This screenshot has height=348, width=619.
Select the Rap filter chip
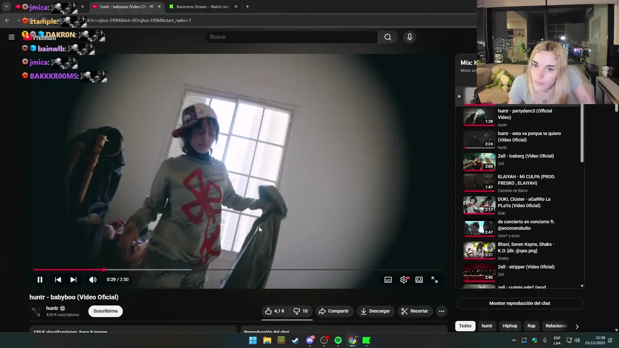coord(531,326)
